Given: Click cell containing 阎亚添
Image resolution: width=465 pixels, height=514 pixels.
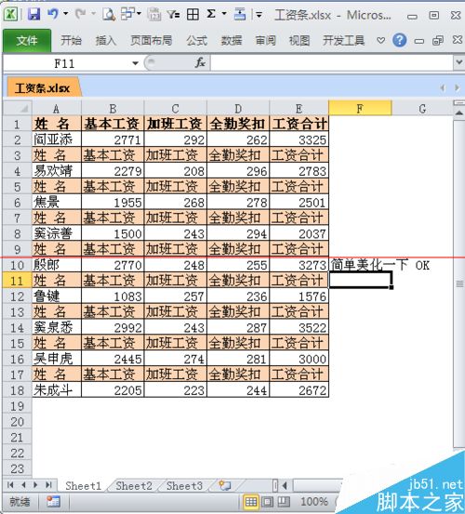Looking at the screenshot, I should [57, 140].
